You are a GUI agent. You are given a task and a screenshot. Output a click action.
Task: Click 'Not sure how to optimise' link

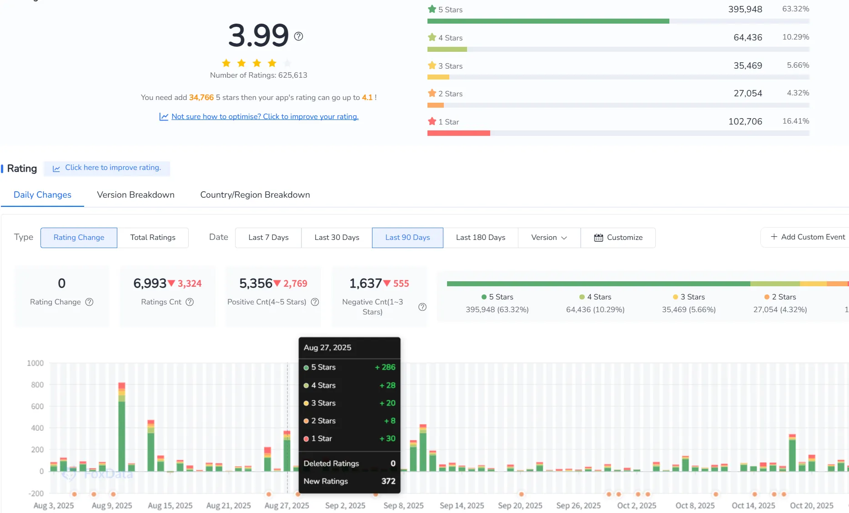265,117
